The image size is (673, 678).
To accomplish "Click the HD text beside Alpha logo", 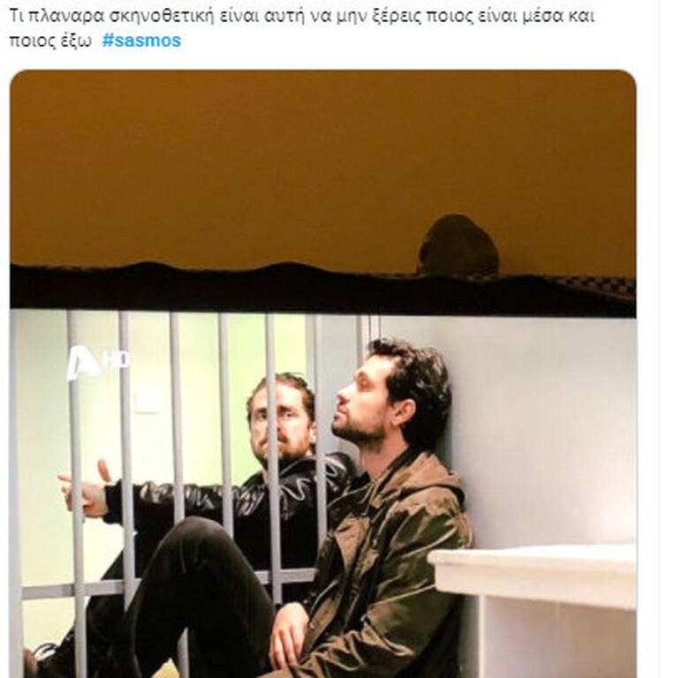I will [116, 360].
